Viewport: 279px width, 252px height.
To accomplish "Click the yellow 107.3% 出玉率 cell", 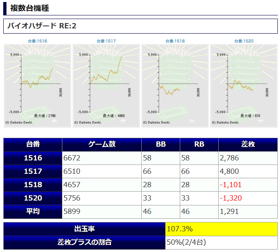I will [221, 229].
